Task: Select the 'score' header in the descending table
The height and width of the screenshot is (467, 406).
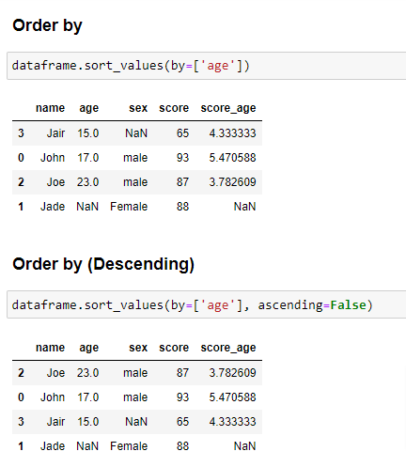Action: [x=174, y=348]
